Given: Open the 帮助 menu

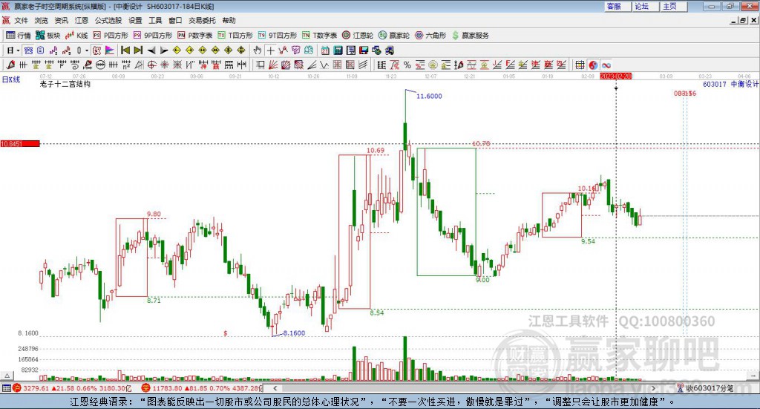Looking at the screenshot, I should click(229, 20).
